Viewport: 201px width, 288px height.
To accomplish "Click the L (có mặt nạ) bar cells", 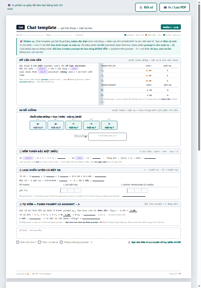I will coord(71,191).
